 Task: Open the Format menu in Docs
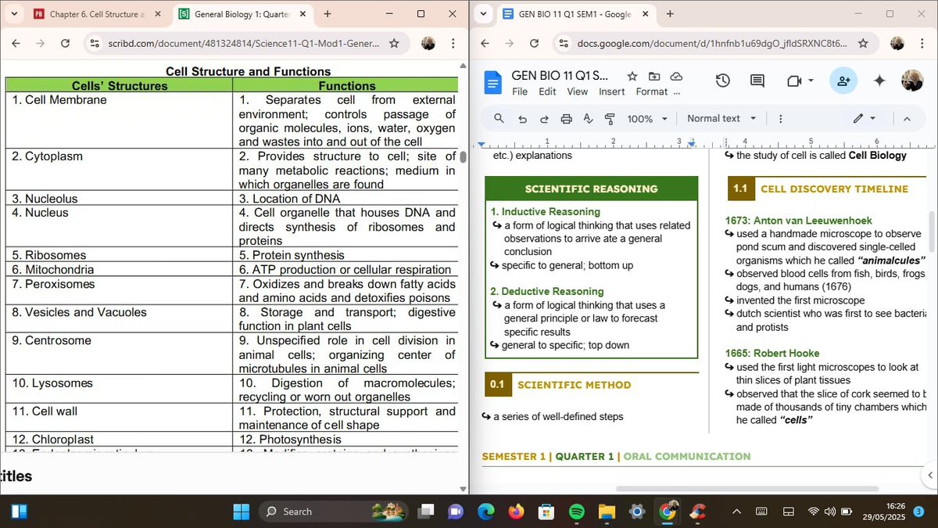coord(652,92)
